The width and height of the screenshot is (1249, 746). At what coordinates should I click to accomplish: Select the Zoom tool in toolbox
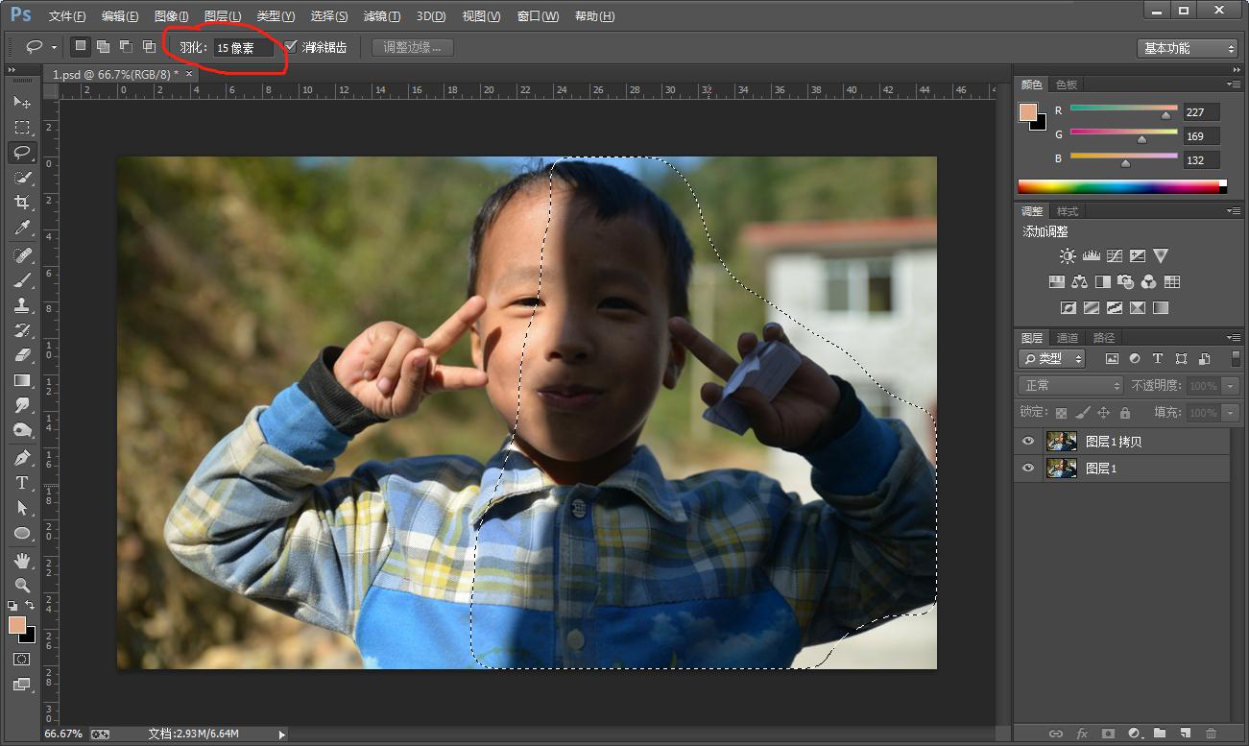(22, 585)
